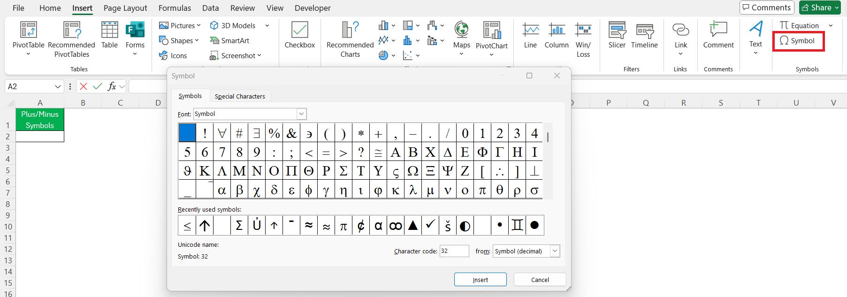Switch to the Formulas tab
This screenshot has height=297, width=847.
pos(175,8)
